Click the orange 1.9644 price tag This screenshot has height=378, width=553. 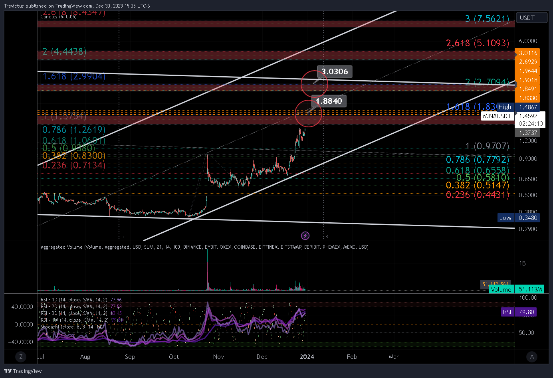[528, 71]
